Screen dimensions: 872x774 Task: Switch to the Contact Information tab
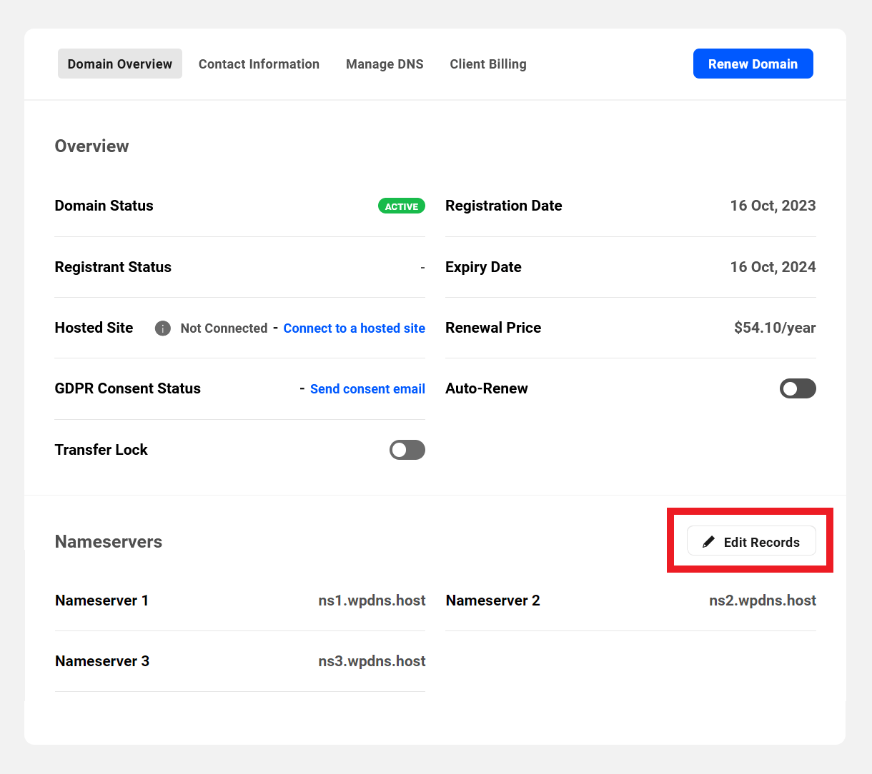tap(259, 64)
